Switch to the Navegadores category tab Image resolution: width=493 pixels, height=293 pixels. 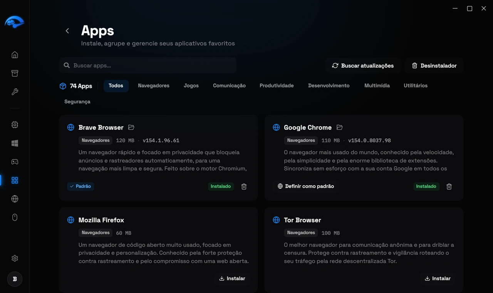[x=154, y=86]
